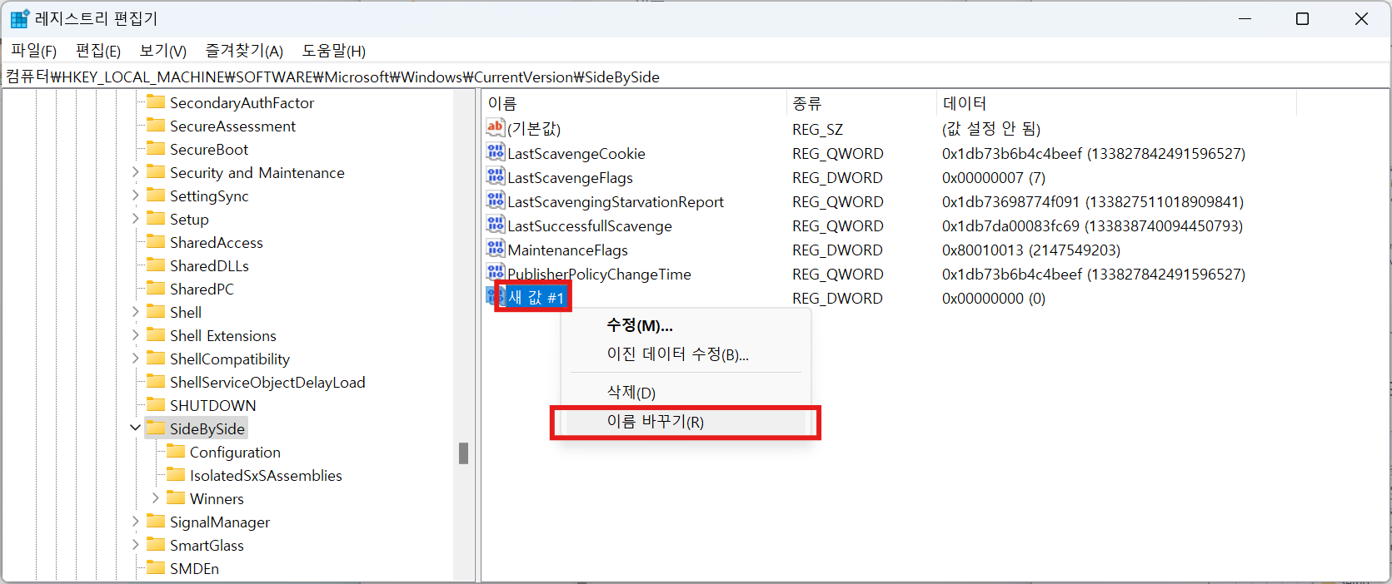1392x584 pixels.
Task: Click the SecondaryAuthFactor folder icon
Action: tap(156, 102)
